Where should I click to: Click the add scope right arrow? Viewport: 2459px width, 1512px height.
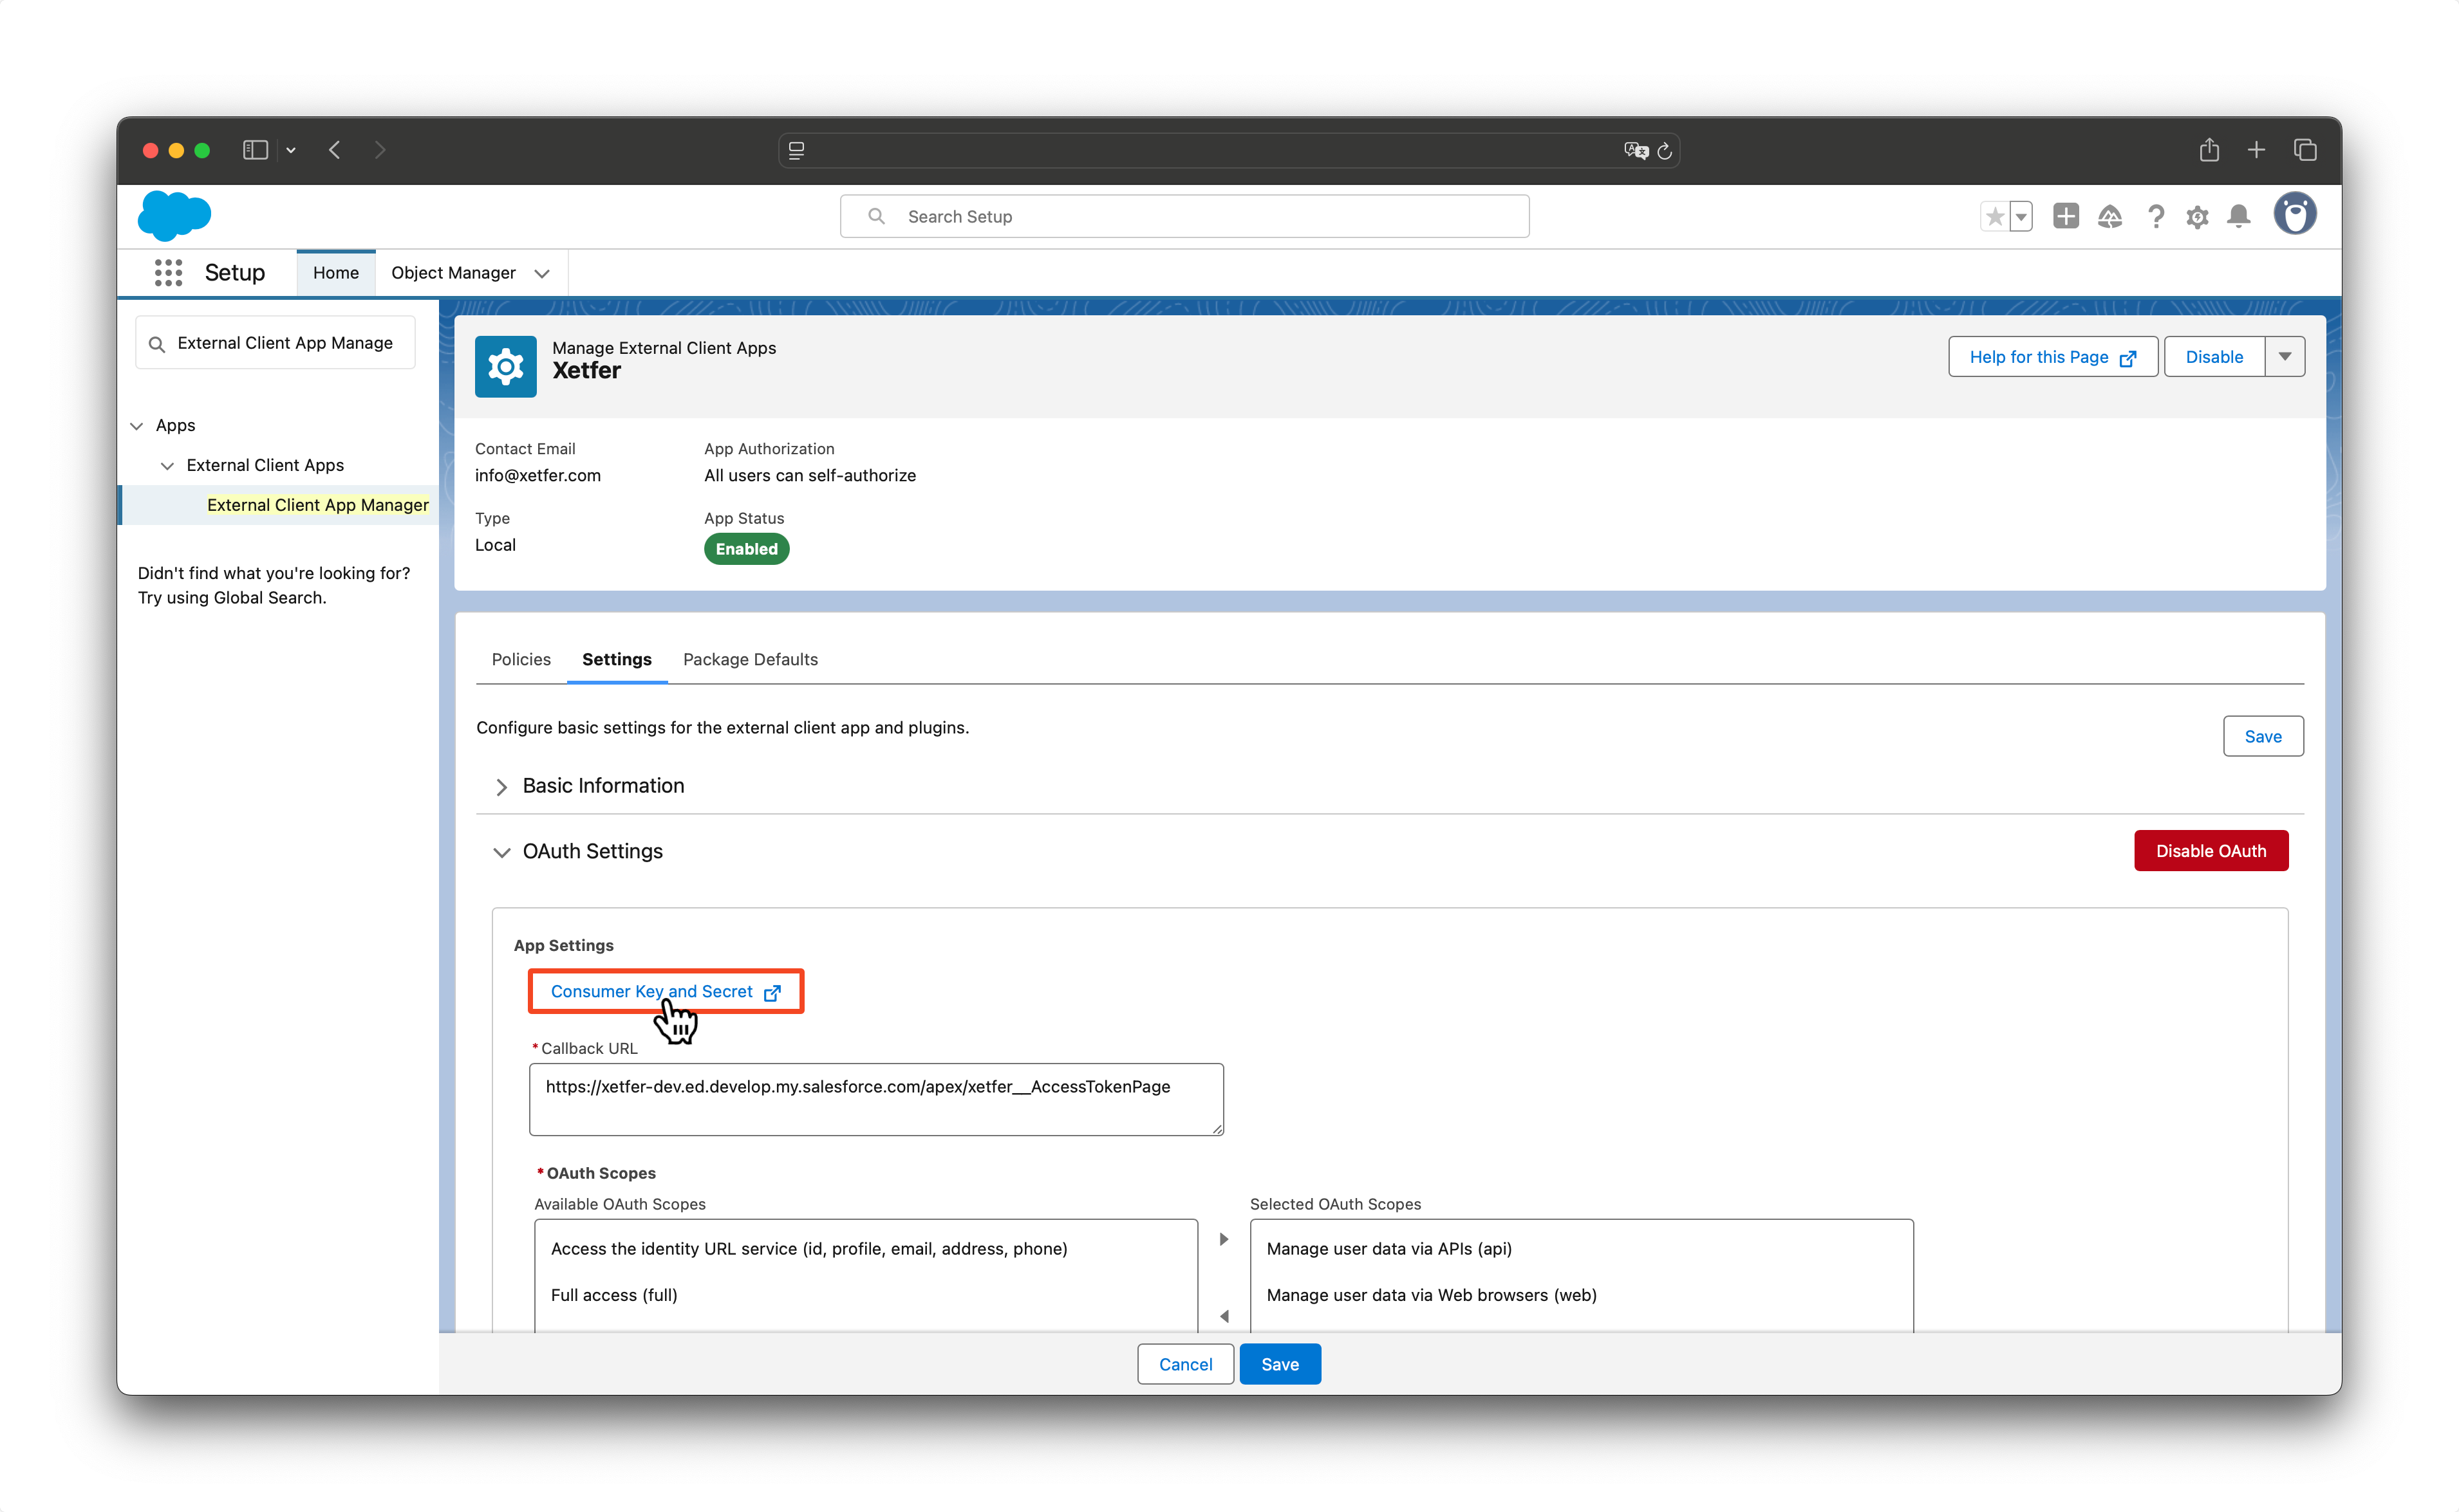pos(1224,1240)
